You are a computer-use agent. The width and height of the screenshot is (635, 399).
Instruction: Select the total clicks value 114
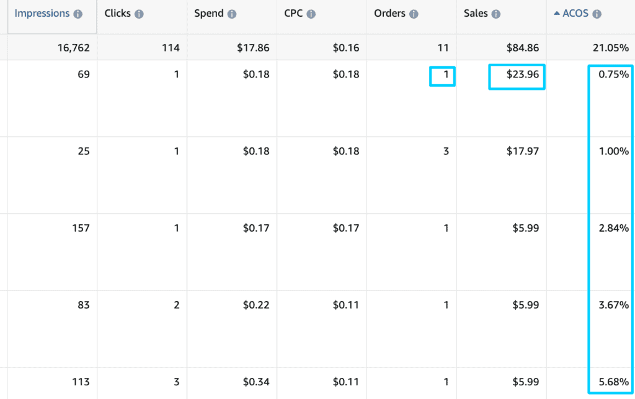[x=171, y=48]
